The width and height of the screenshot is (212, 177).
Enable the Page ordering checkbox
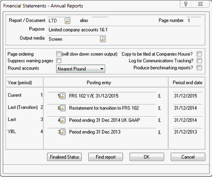(58, 53)
